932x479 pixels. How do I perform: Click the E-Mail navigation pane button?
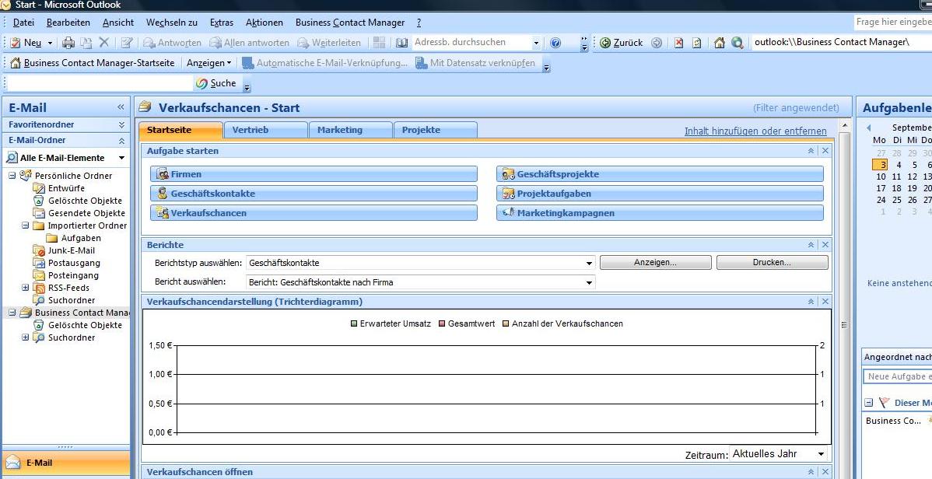click(65, 463)
